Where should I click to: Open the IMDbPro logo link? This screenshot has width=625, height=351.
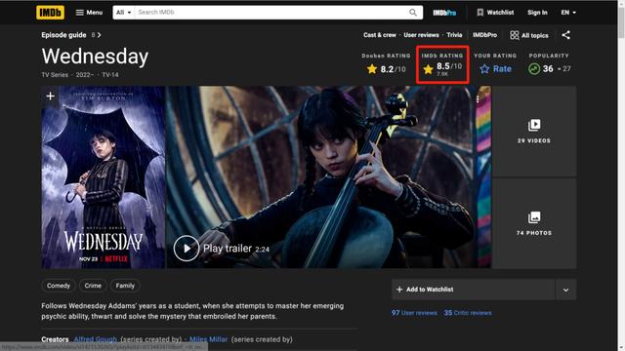pyautogui.click(x=444, y=13)
